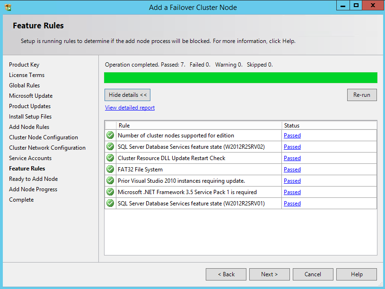Select the Microsoft Update step
The width and height of the screenshot is (385, 289).
tap(31, 96)
